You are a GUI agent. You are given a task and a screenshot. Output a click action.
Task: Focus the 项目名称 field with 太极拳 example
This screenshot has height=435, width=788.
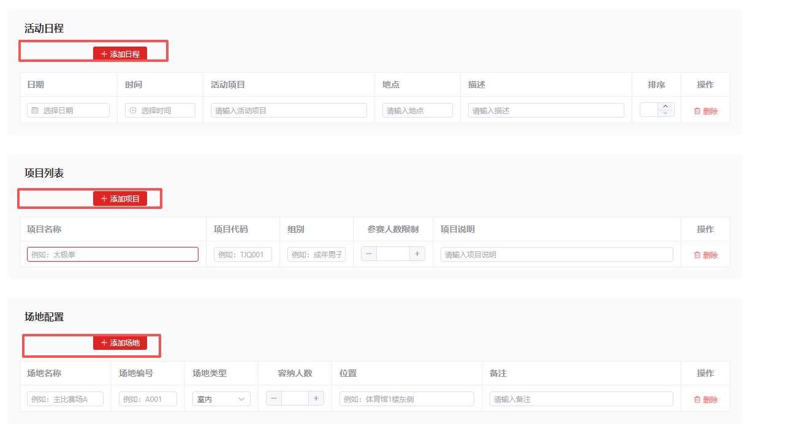point(113,254)
